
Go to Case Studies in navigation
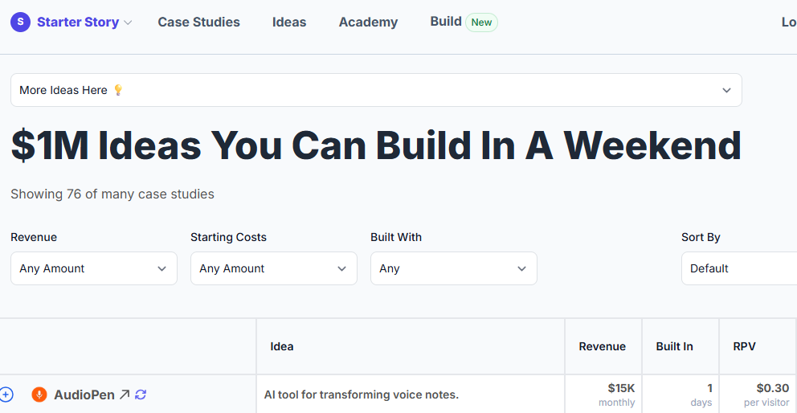[x=198, y=22]
